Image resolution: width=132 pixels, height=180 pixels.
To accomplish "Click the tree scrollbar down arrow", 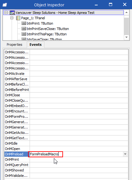I will click(127, 37).
